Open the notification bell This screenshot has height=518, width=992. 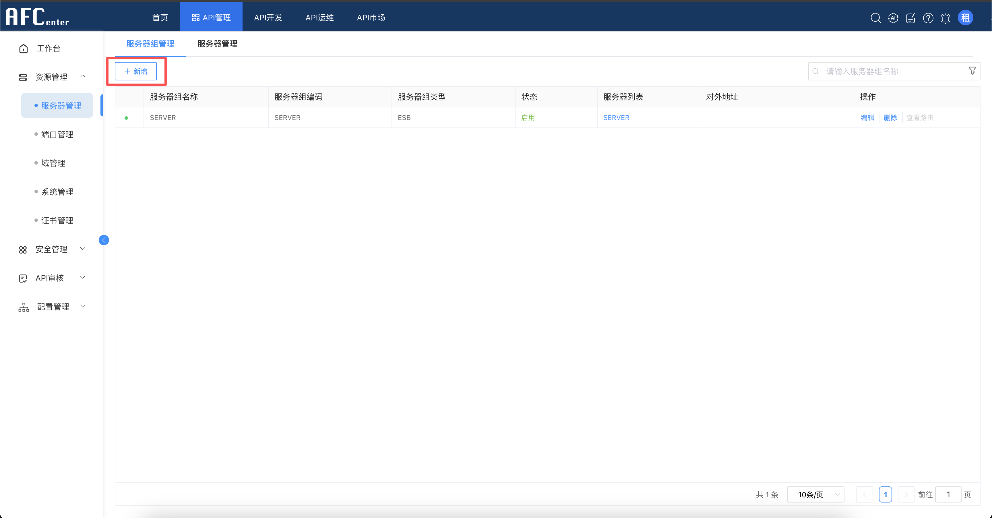945,18
